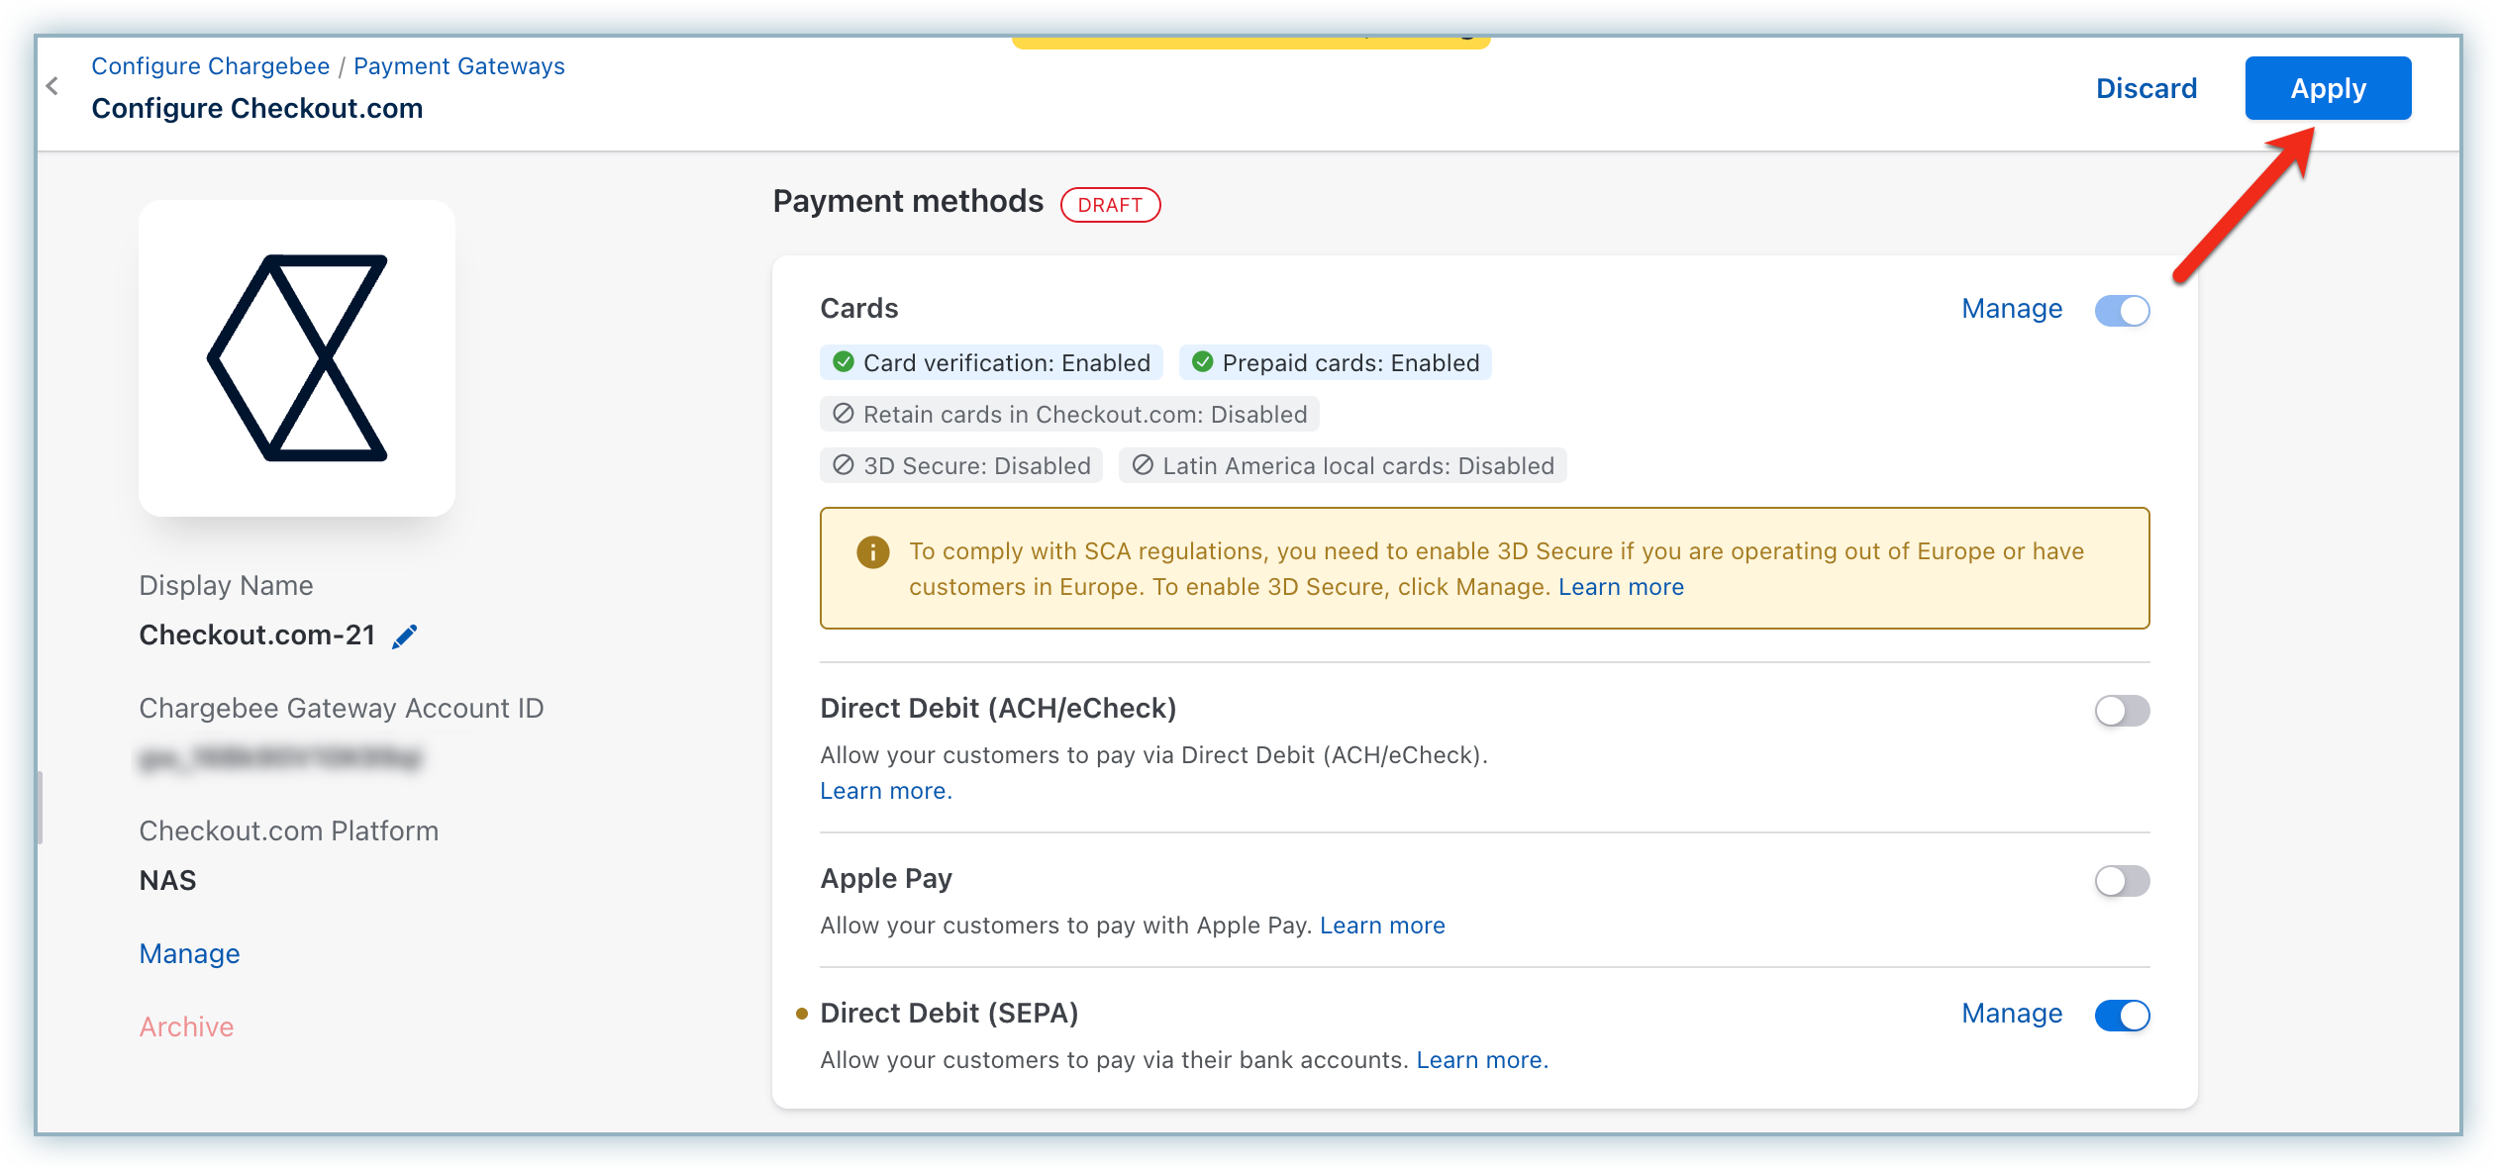Enable the Apple Pay toggle

pos(2122,881)
